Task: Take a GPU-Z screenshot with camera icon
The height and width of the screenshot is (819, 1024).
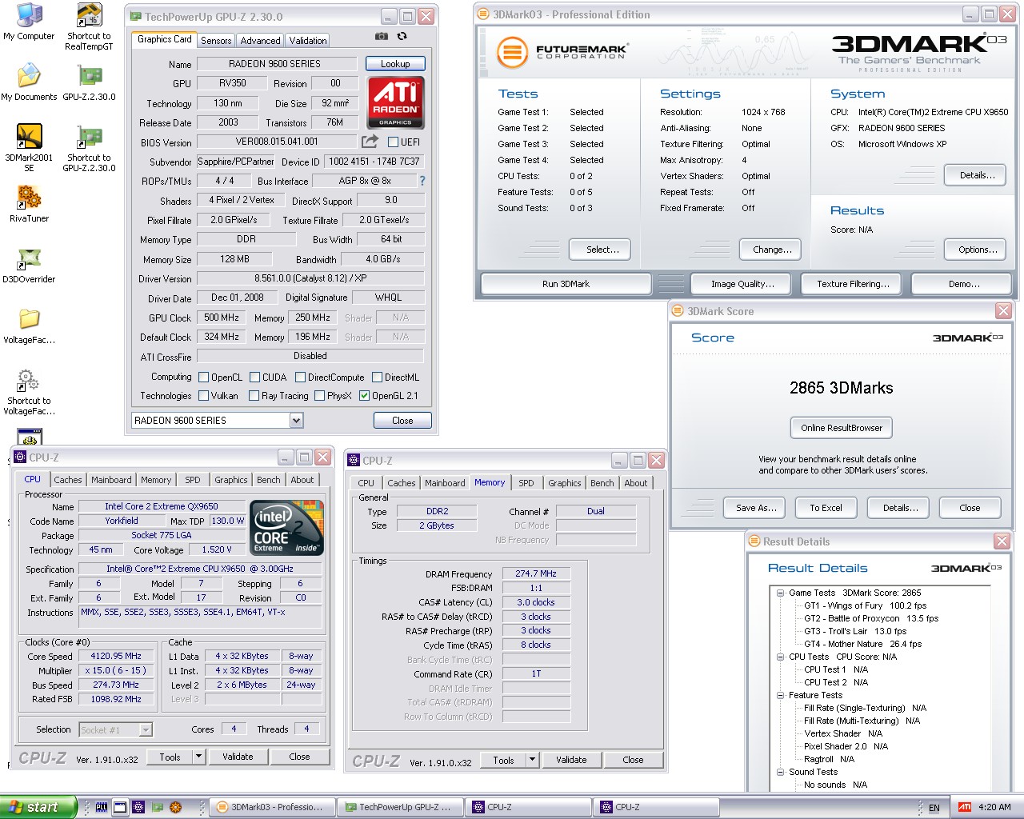Action: (382, 36)
